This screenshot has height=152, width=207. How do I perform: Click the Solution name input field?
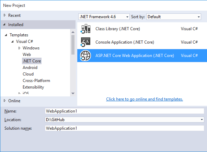click(125, 128)
